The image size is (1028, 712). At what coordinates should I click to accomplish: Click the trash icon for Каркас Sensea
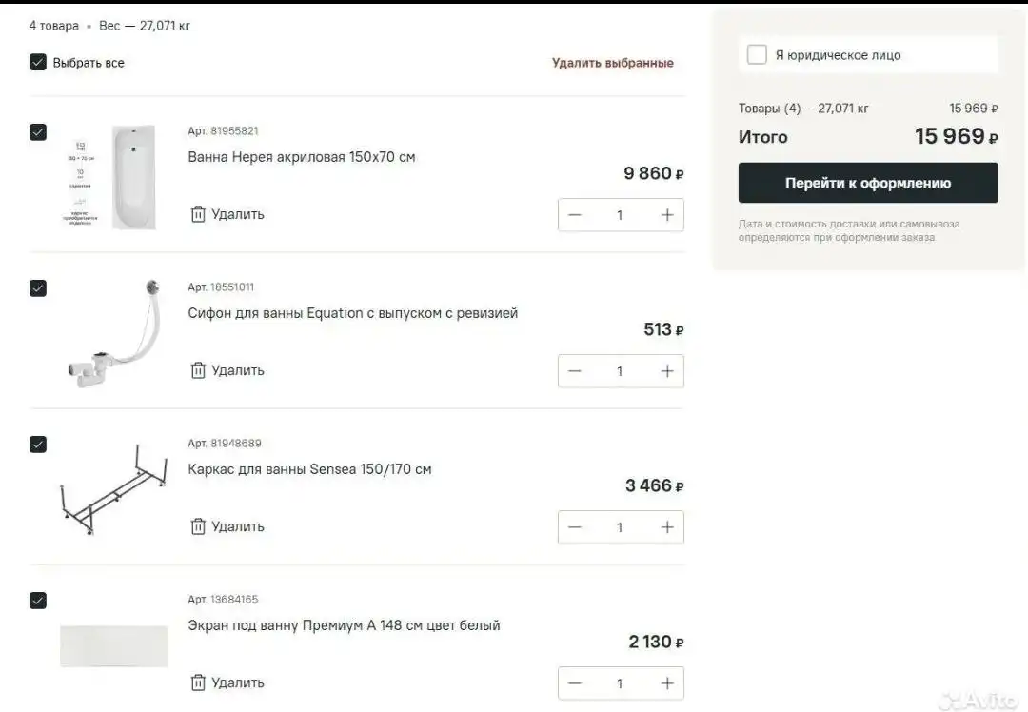pyautogui.click(x=198, y=526)
